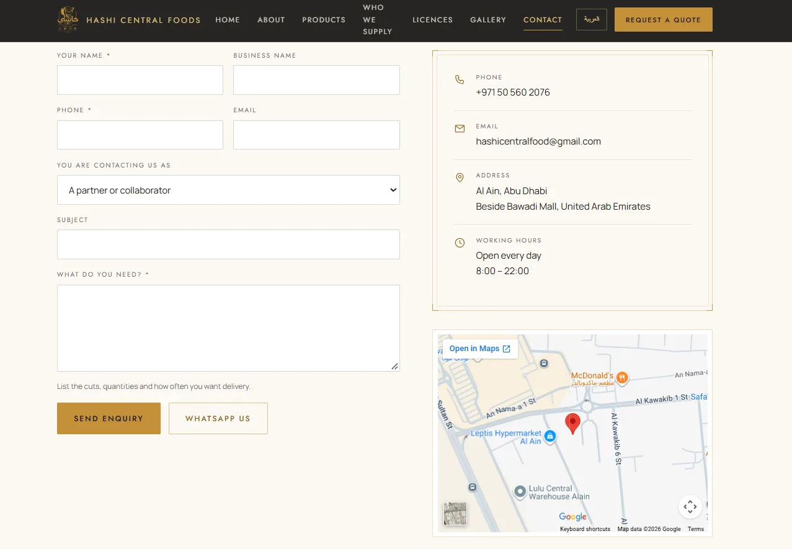
Task: Click Beside Bawadi Mall address line
Action: pyautogui.click(x=563, y=207)
